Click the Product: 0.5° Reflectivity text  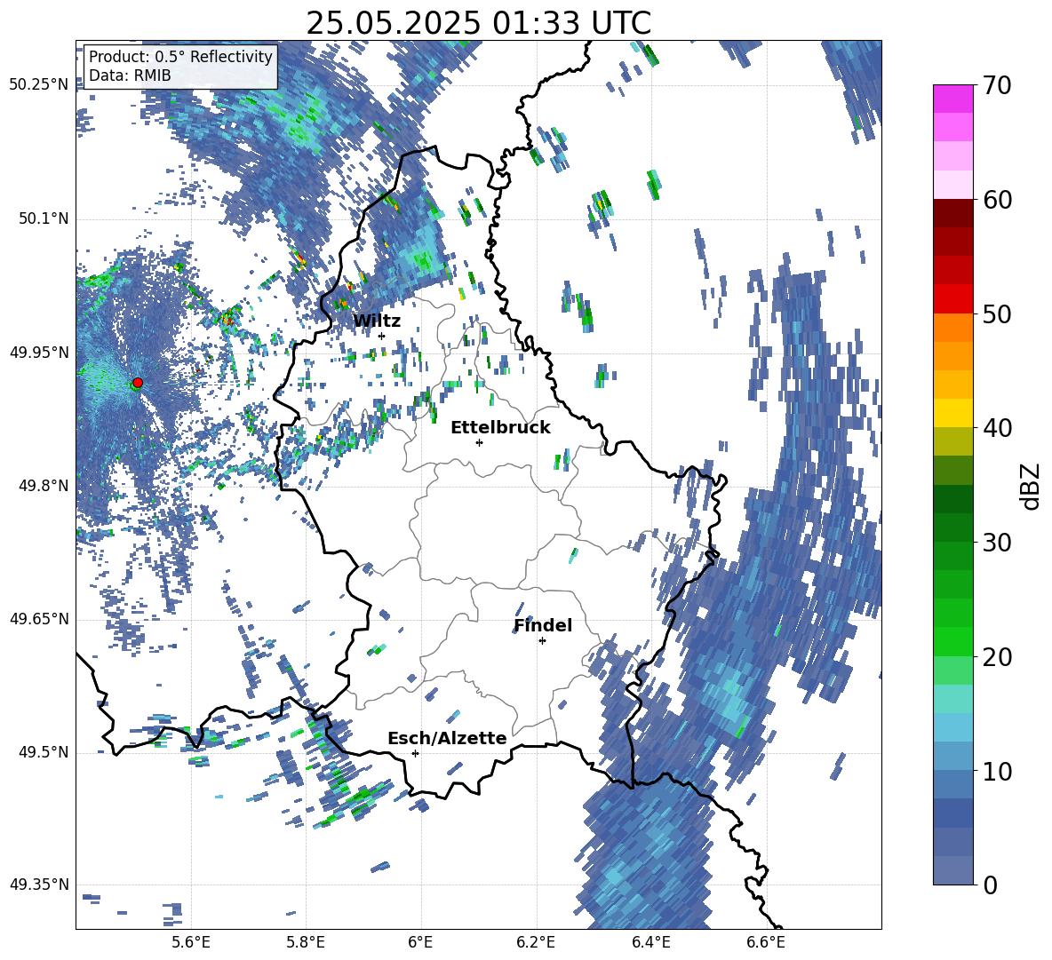click(180, 56)
